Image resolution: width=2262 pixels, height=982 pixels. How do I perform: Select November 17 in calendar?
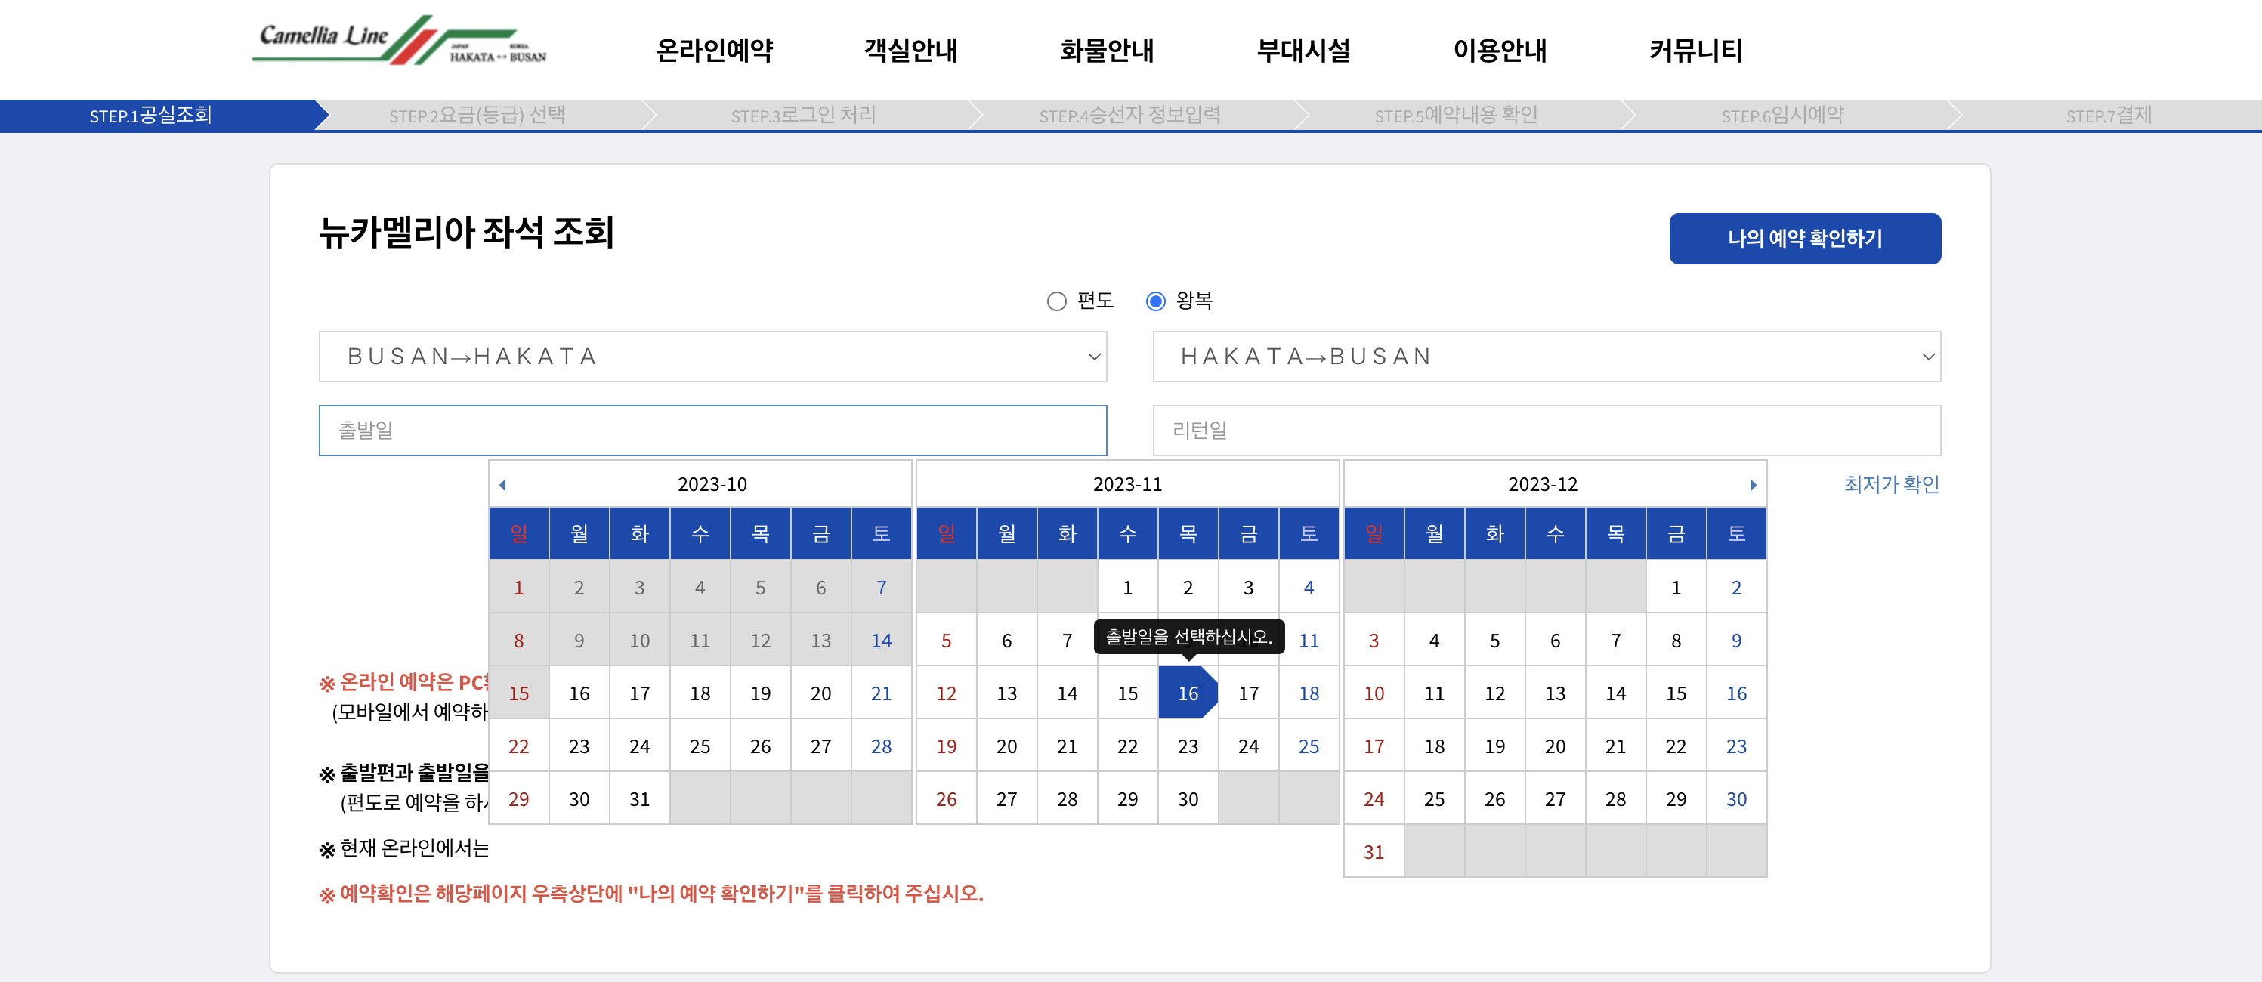(1248, 693)
